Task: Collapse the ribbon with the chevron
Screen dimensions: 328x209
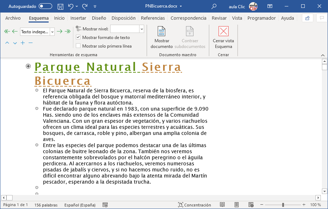Action: [322, 56]
